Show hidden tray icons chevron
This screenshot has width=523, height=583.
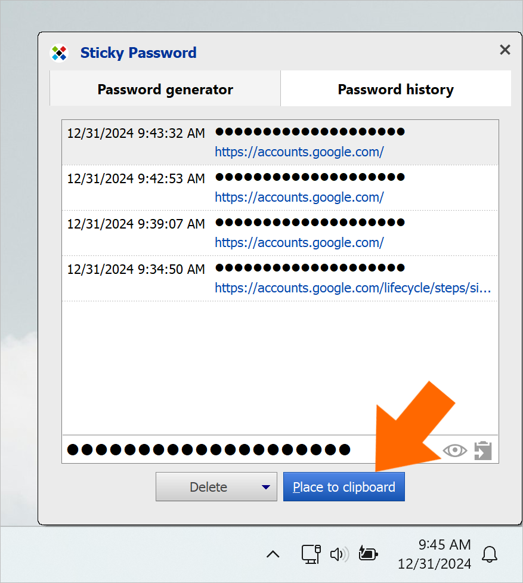click(x=273, y=554)
